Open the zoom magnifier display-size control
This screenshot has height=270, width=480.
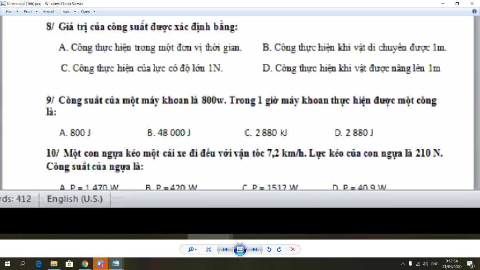tap(192, 249)
